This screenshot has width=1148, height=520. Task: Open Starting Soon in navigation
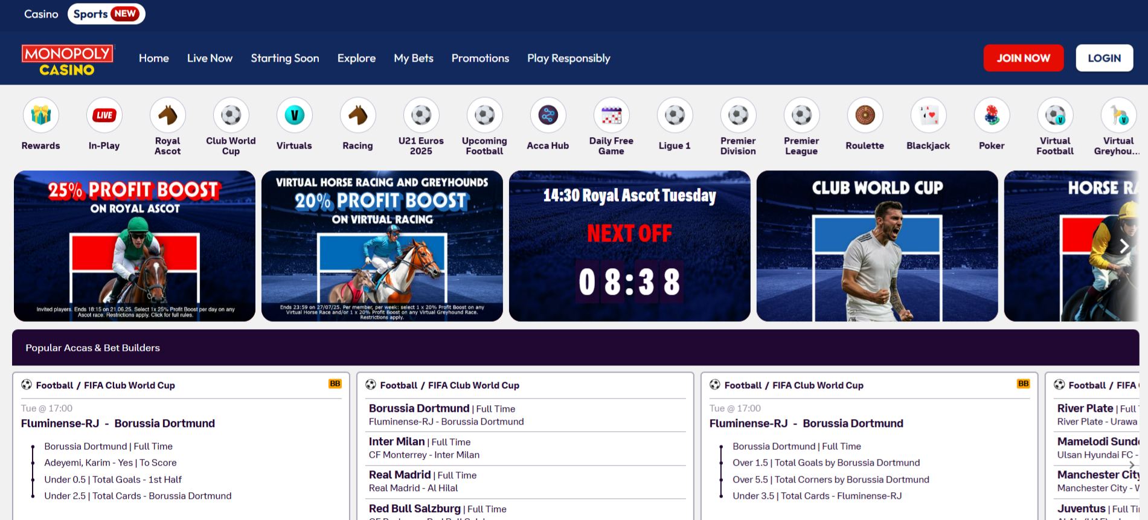pos(285,59)
